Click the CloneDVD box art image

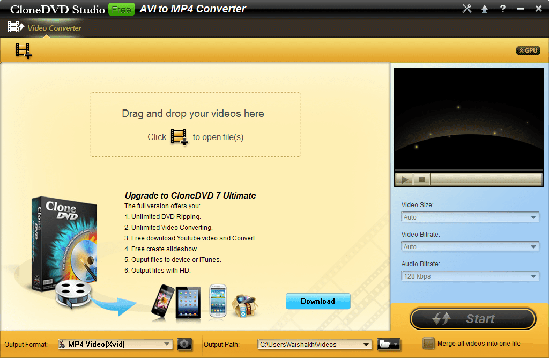click(x=64, y=244)
